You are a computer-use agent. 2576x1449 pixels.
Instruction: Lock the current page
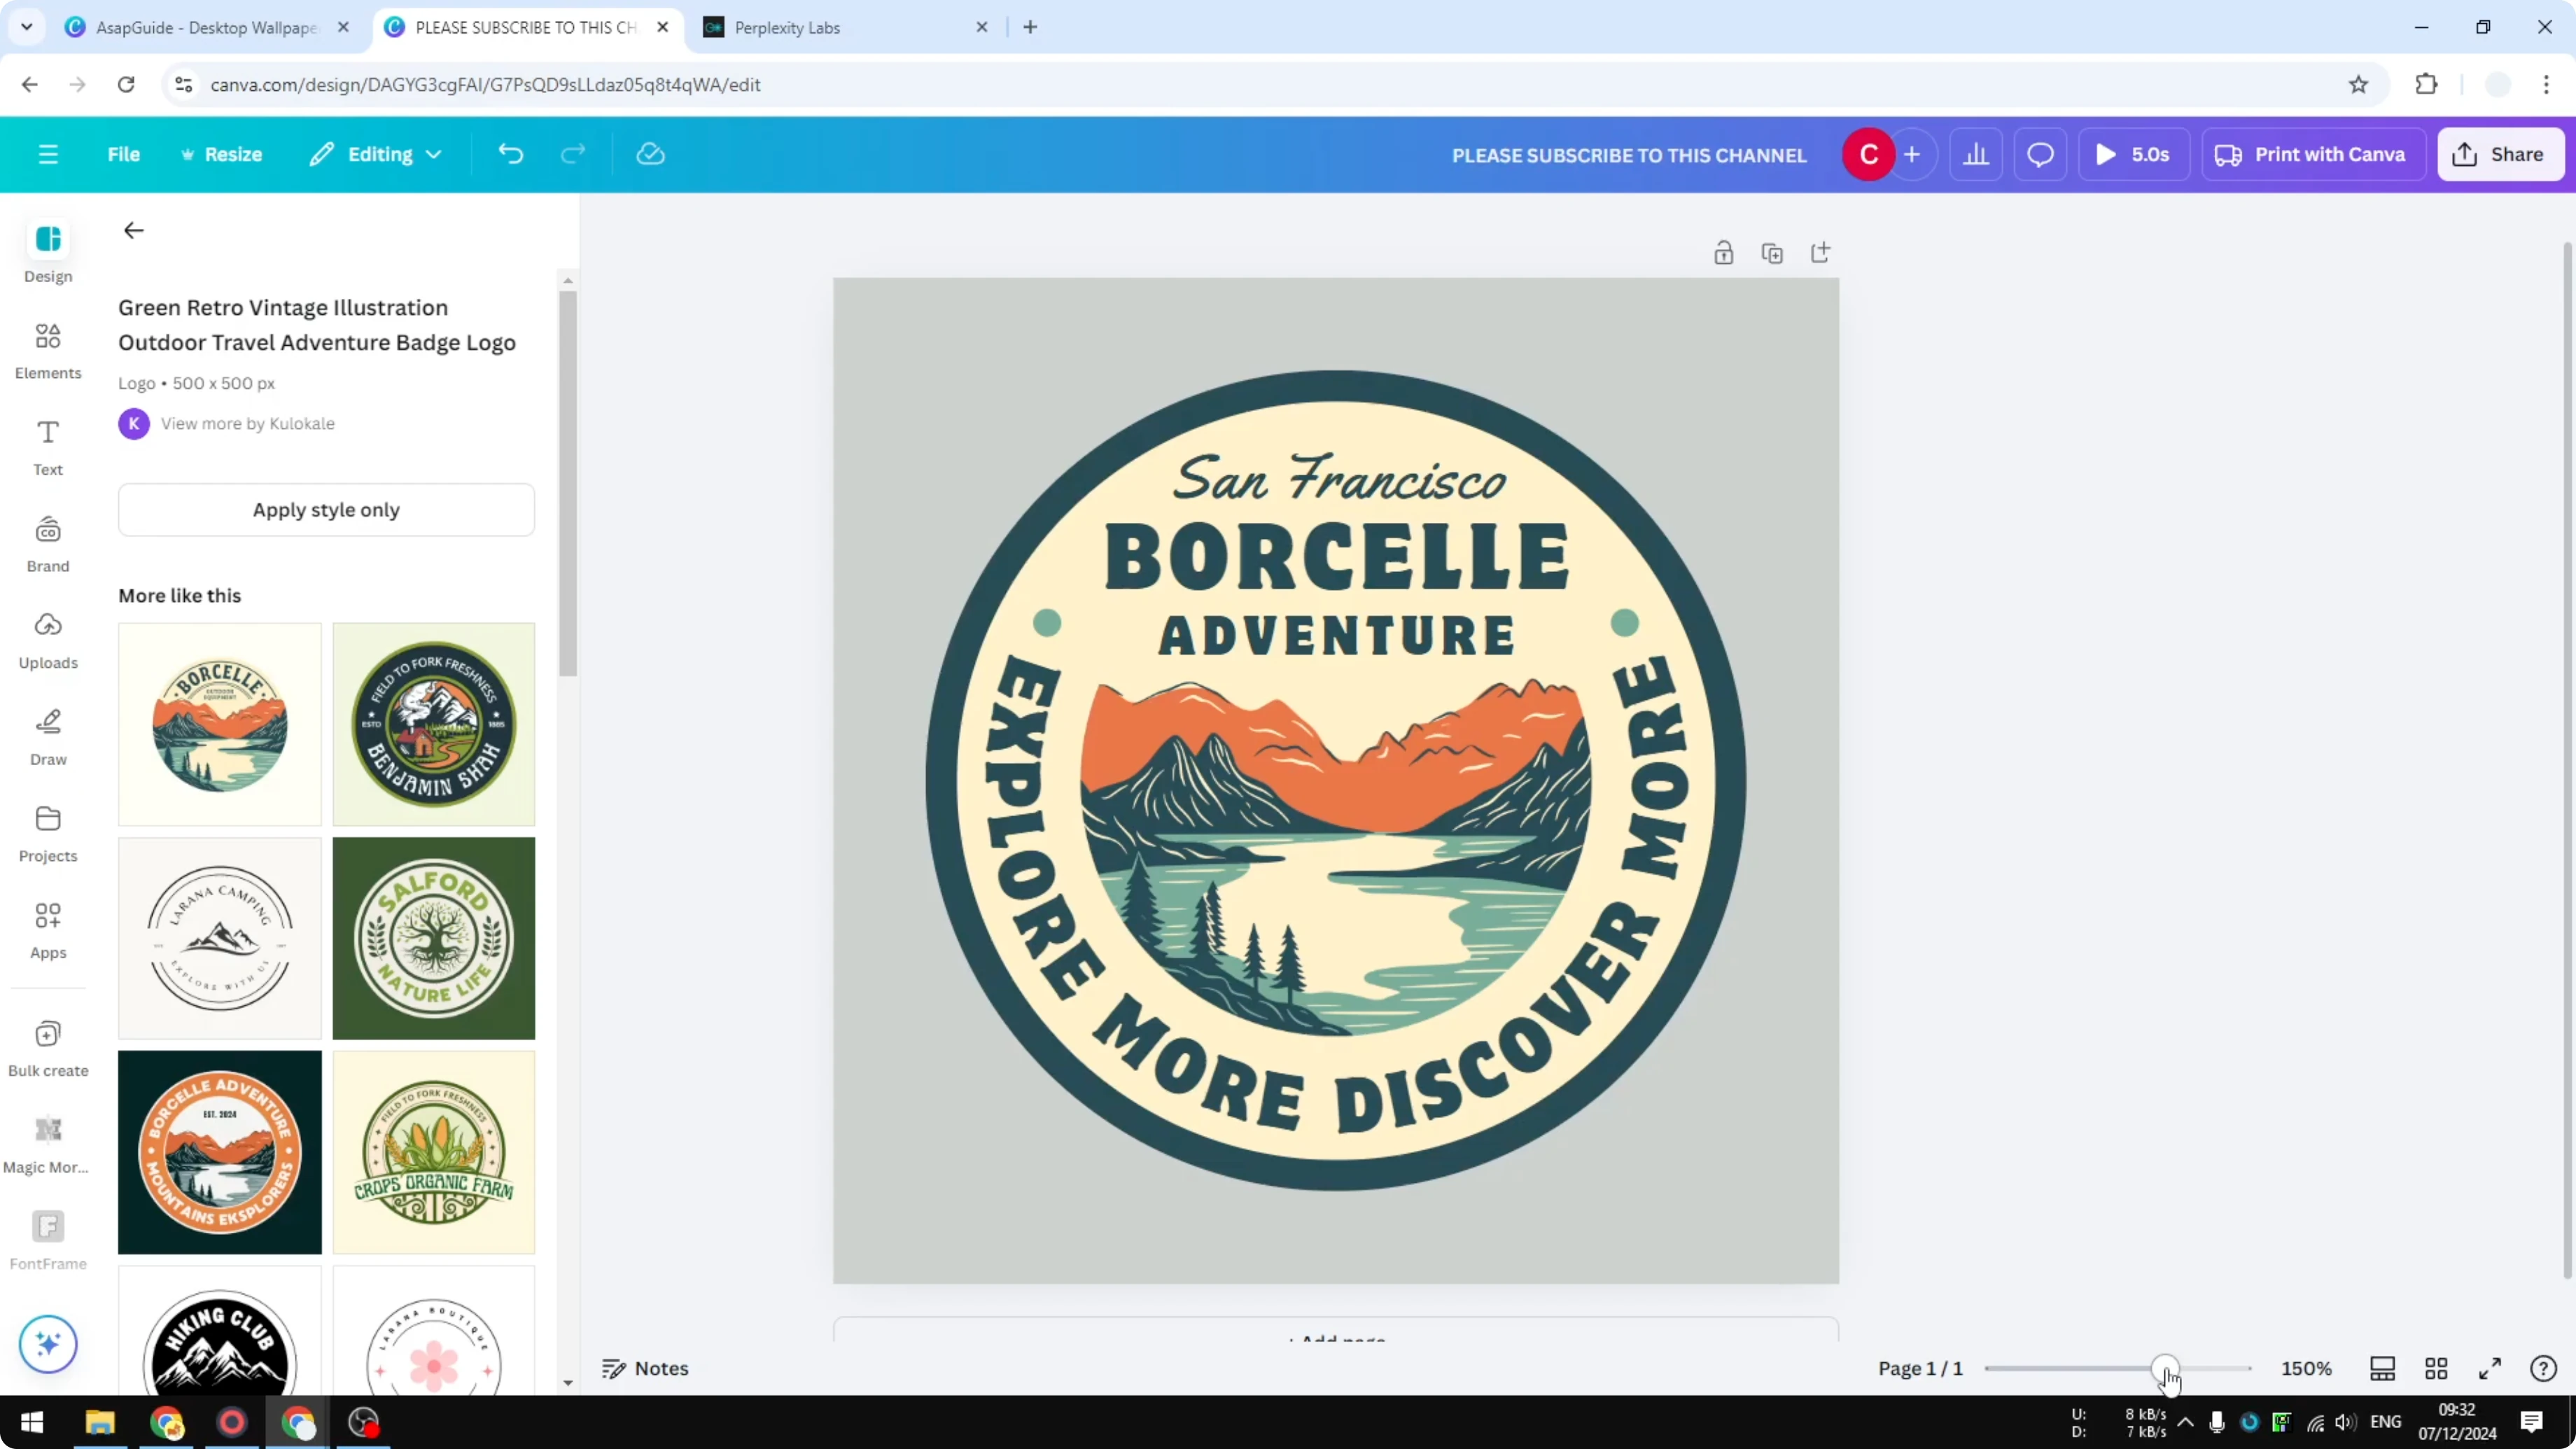click(x=1724, y=252)
